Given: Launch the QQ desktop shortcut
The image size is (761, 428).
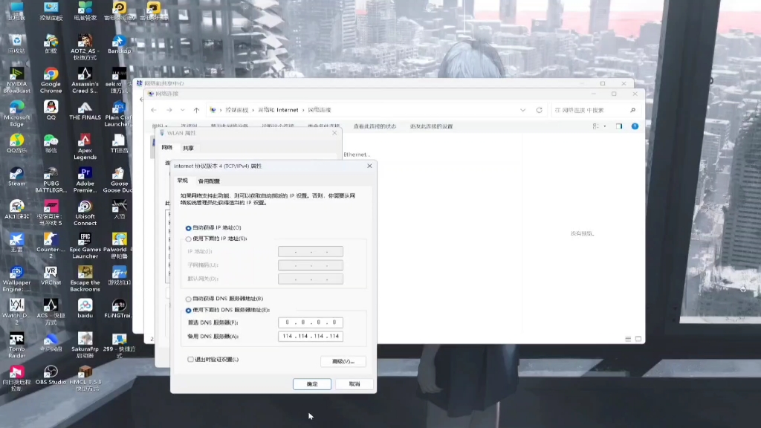Looking at the screenshot, I should tap(51, 110).
